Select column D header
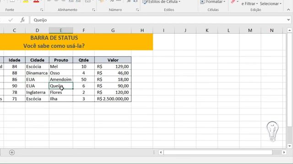The image size is (293, 164). 37,31
